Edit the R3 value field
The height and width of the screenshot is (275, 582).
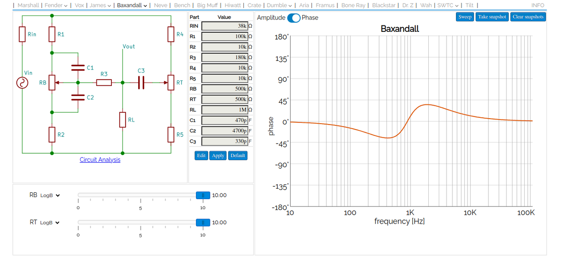pos(225,57)
